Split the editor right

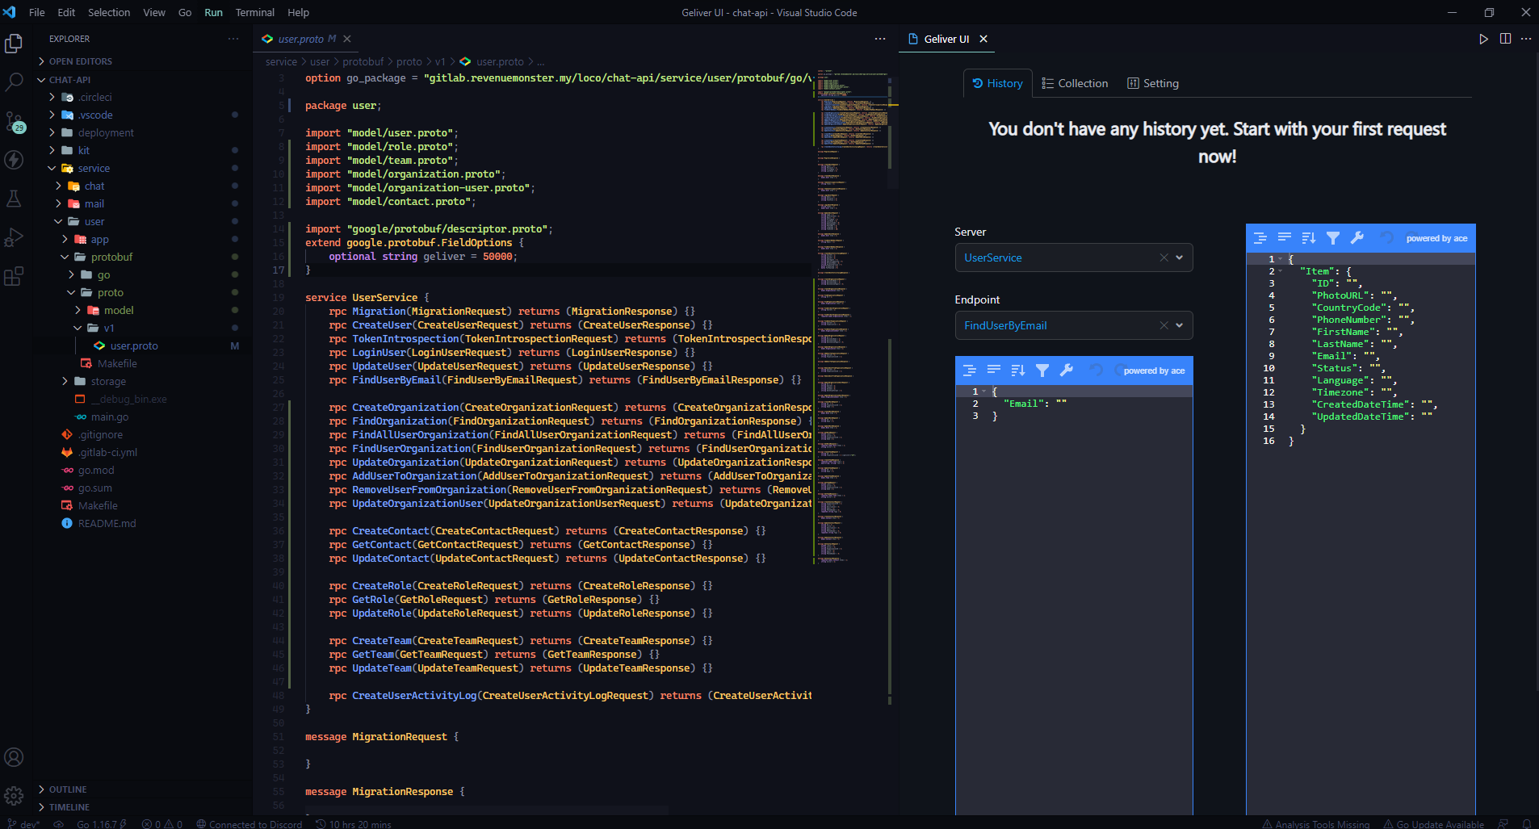point(1505,39)
